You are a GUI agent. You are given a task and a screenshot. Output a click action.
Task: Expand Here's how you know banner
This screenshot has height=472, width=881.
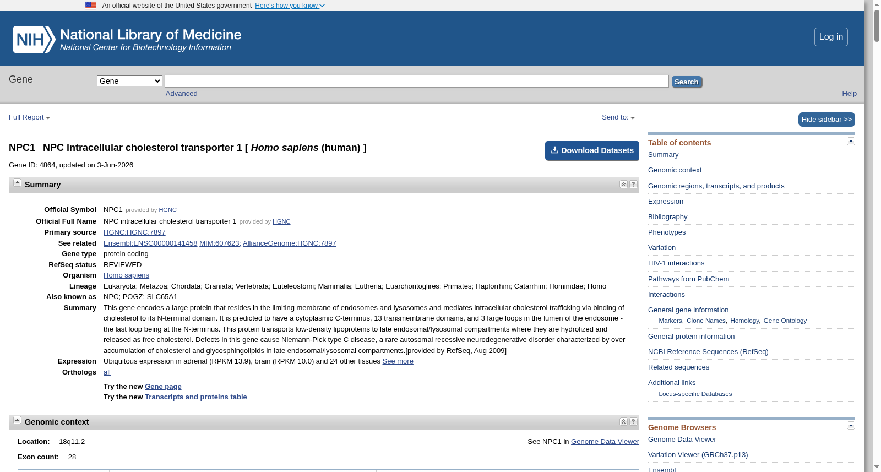(x=290, y=6)
